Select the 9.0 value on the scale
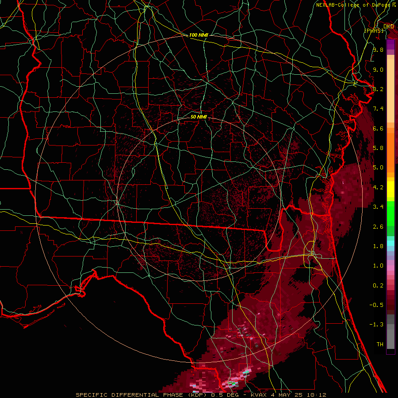This screenshot has width=398, height=398. tap(378, 69)
